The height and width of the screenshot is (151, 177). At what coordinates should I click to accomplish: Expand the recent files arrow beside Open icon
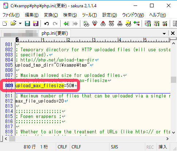[20, 23]
